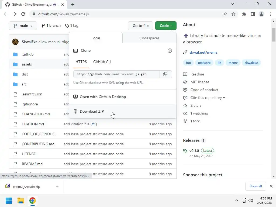Open the Chrome profile avatar
Image resolution: width=276 pixels, height=207 pixels.
[261, 14]
